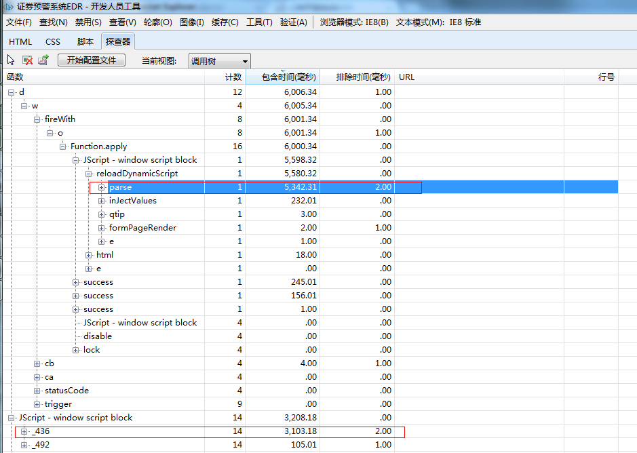This screenshot has width=637, height=453.
Task: Switch to the 脚本 tab
Action: click(85, 42)
